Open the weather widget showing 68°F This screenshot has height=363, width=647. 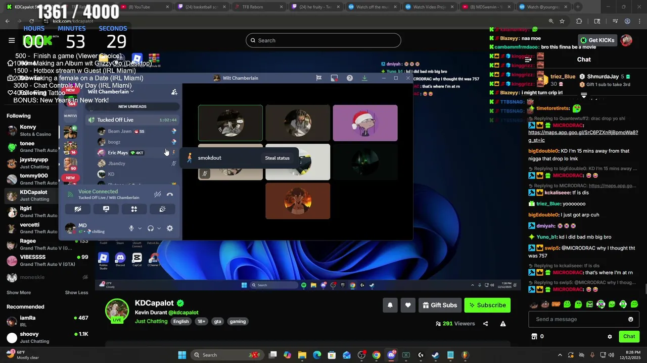coord(23,355)
